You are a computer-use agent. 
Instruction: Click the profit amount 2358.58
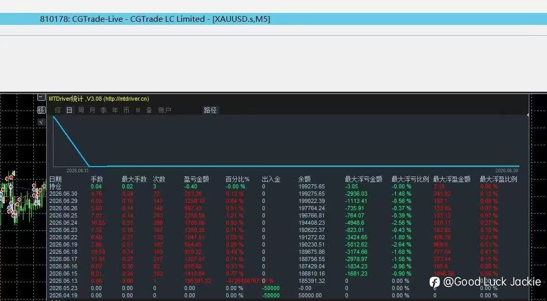[x=195, y=215]
